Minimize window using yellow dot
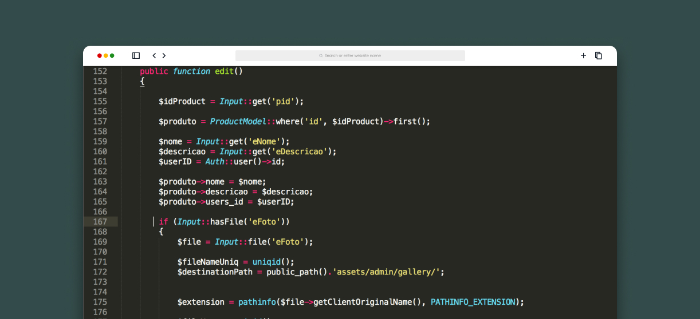Viewport: 700px width, 319px height. (x=106, y=55)
